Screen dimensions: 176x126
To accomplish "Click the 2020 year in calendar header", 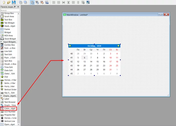I will coord(99,46).
